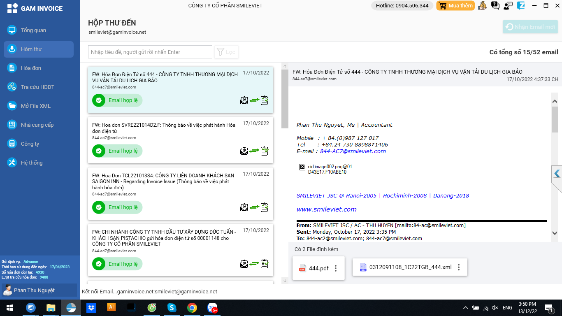The height and width of the screenshot is (316, 562).
Task: Open the 444.pdf attachment
Action: (x=318, y=268)
